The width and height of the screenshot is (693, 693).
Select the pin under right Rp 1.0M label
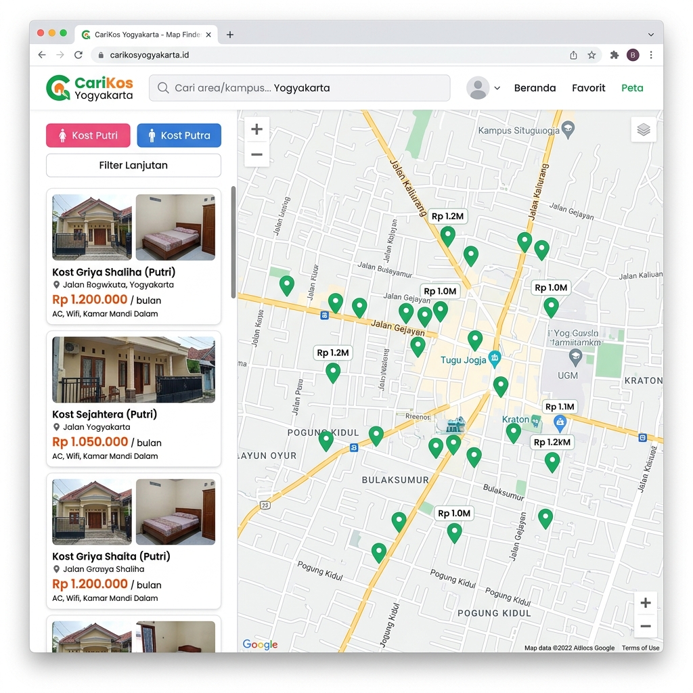click(x=551, y=308)
